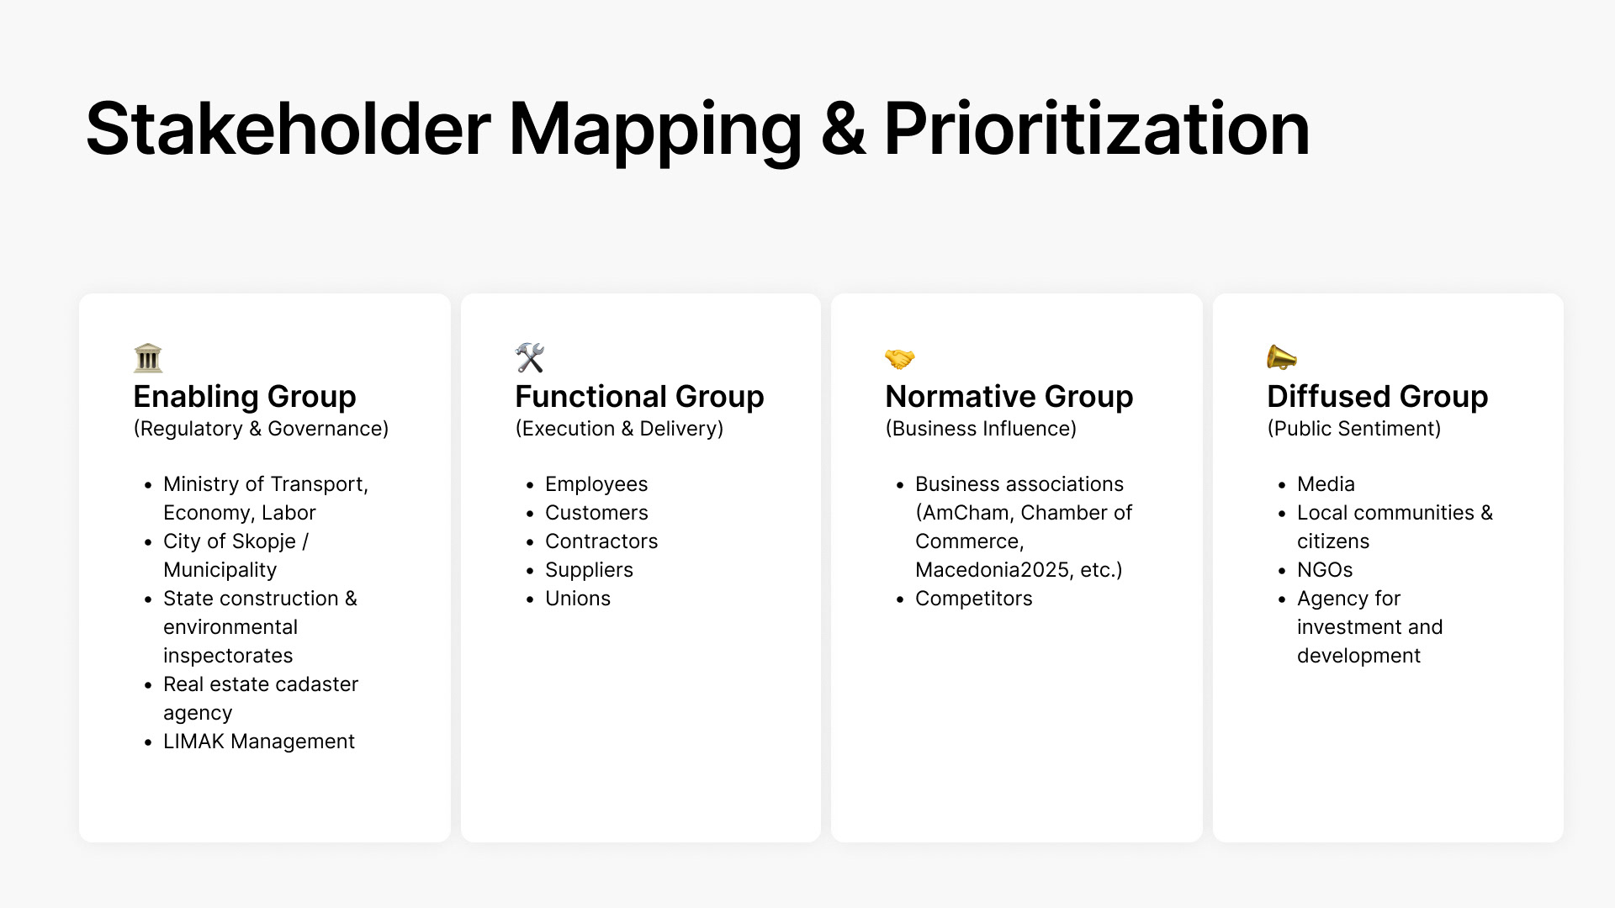Click the Enabling Group heading
The width and height of the screenshot is (1615, 908).
[245, 396]
